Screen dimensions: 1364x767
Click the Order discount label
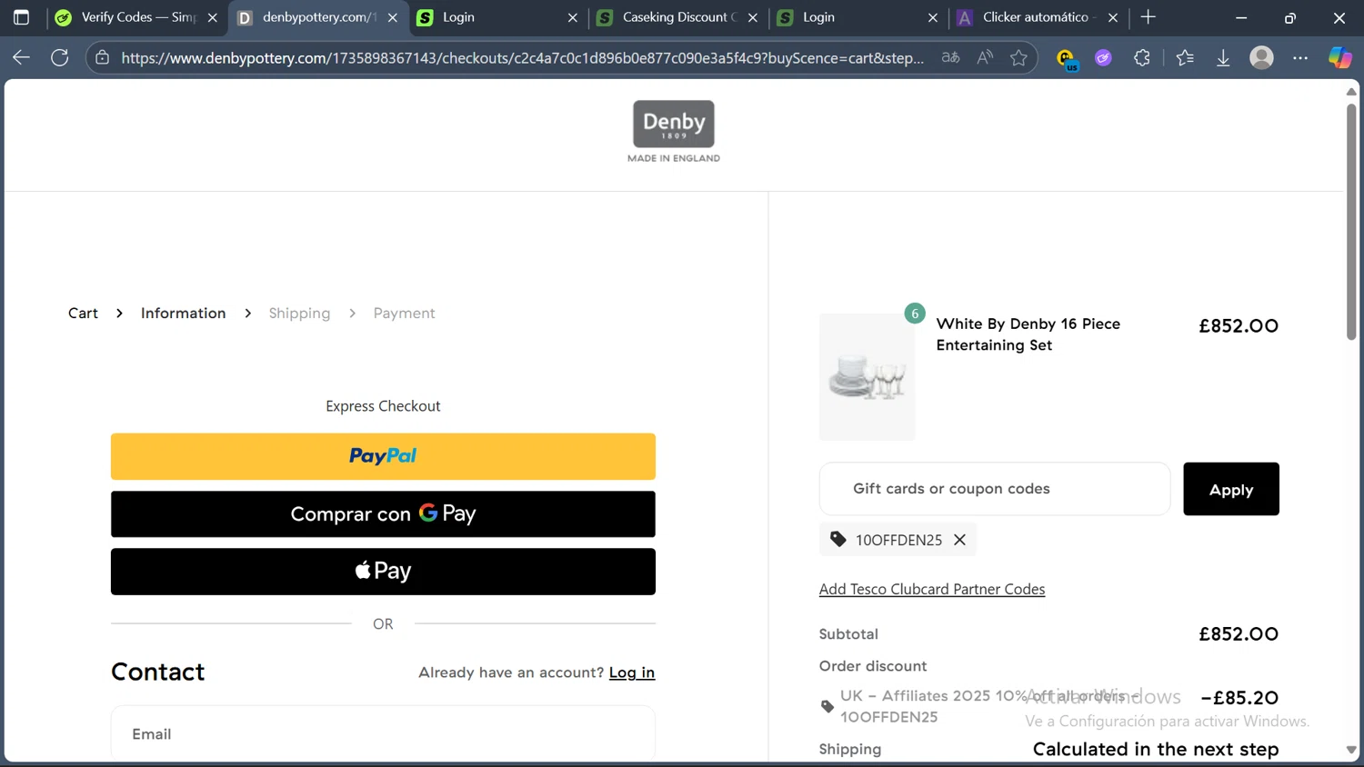873,666
